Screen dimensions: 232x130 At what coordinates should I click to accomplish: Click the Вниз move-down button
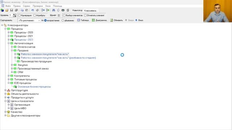coord(139,20)
